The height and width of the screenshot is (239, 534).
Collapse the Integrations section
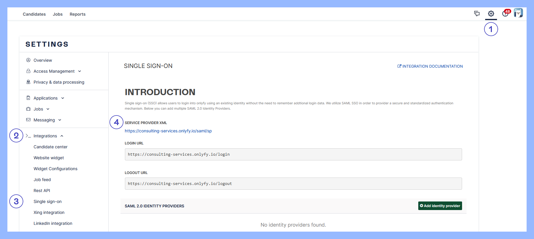coord(48,136)
